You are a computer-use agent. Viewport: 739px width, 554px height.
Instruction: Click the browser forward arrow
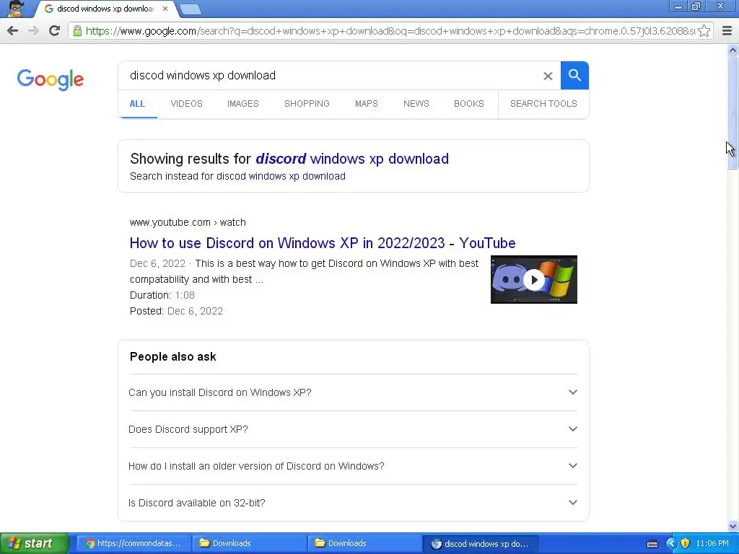(x=33, y=31)
